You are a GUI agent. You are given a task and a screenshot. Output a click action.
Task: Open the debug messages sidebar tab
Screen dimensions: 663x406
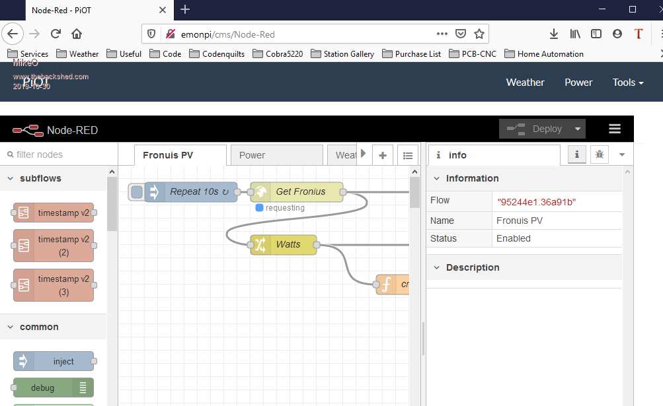pyautogui.click(x=600, y=154)
